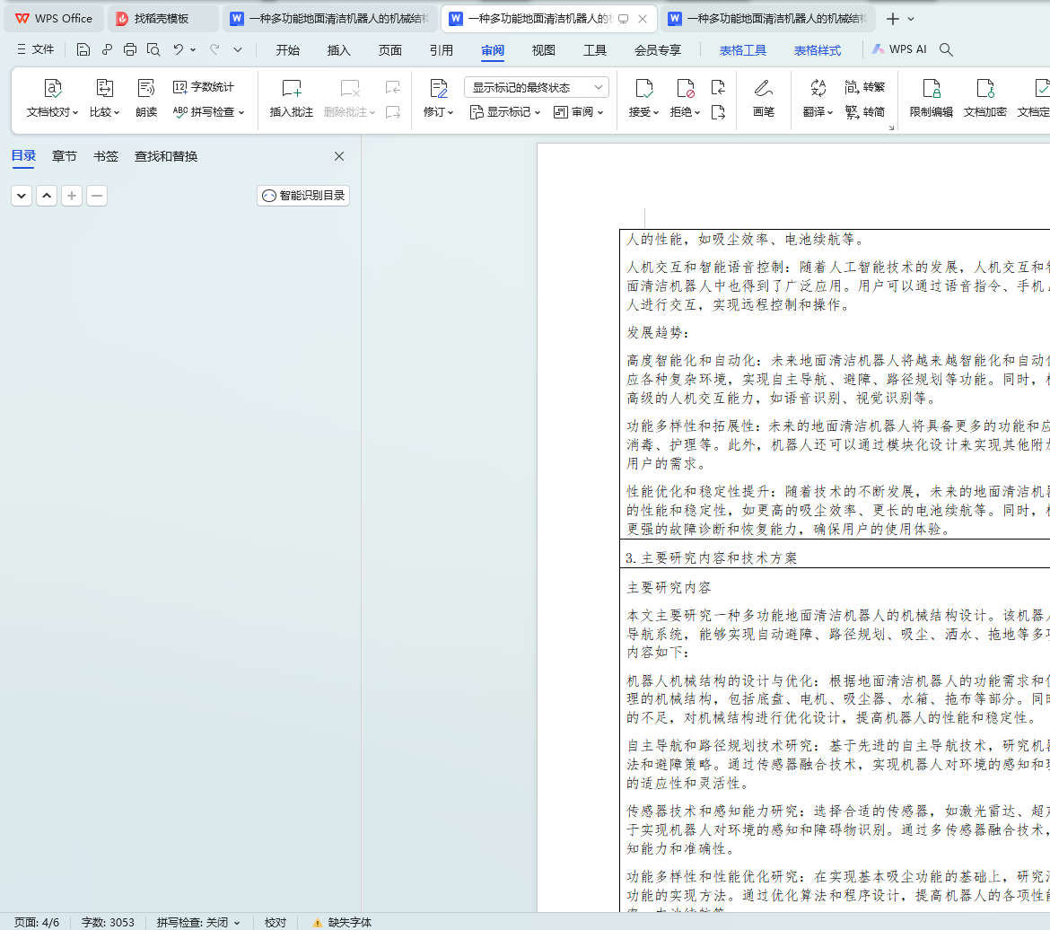Switch to the 视图 ribbon tab
Screen dimensions: 1050x930
pos(543,50)
